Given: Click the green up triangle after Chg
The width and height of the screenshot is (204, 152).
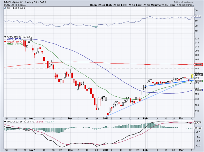Looking at the screenshot, I should pyautogui.click(x=193, y=5).
